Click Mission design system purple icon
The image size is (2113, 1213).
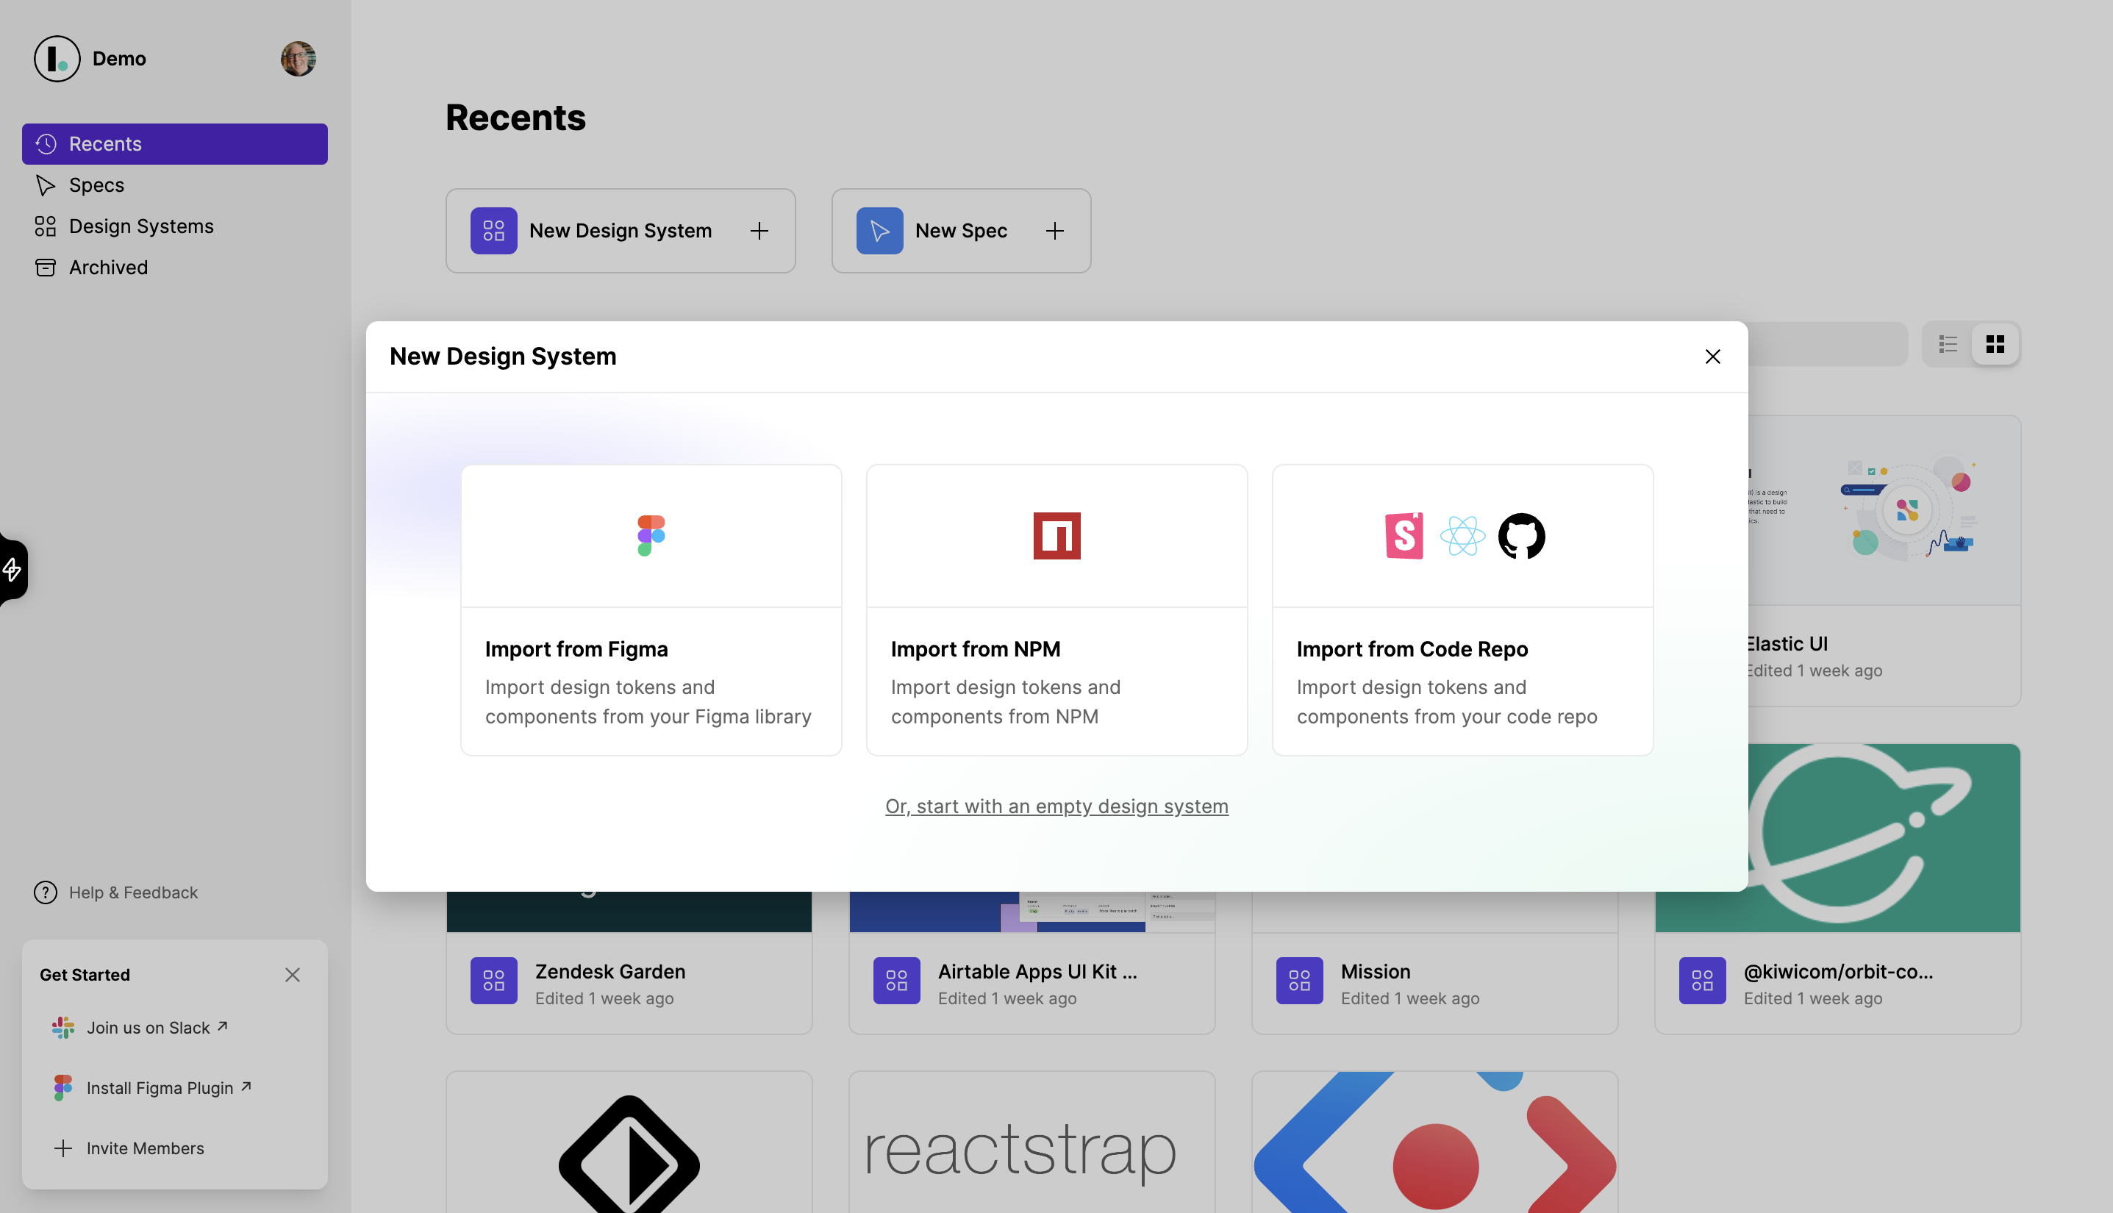coord(1300,981)
